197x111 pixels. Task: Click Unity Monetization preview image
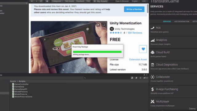[x=69, y=47]
